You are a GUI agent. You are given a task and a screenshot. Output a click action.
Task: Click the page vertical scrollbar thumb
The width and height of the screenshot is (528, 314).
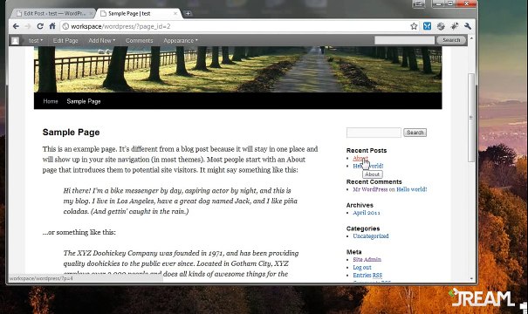pyautogui.click(x=471, y=118)
